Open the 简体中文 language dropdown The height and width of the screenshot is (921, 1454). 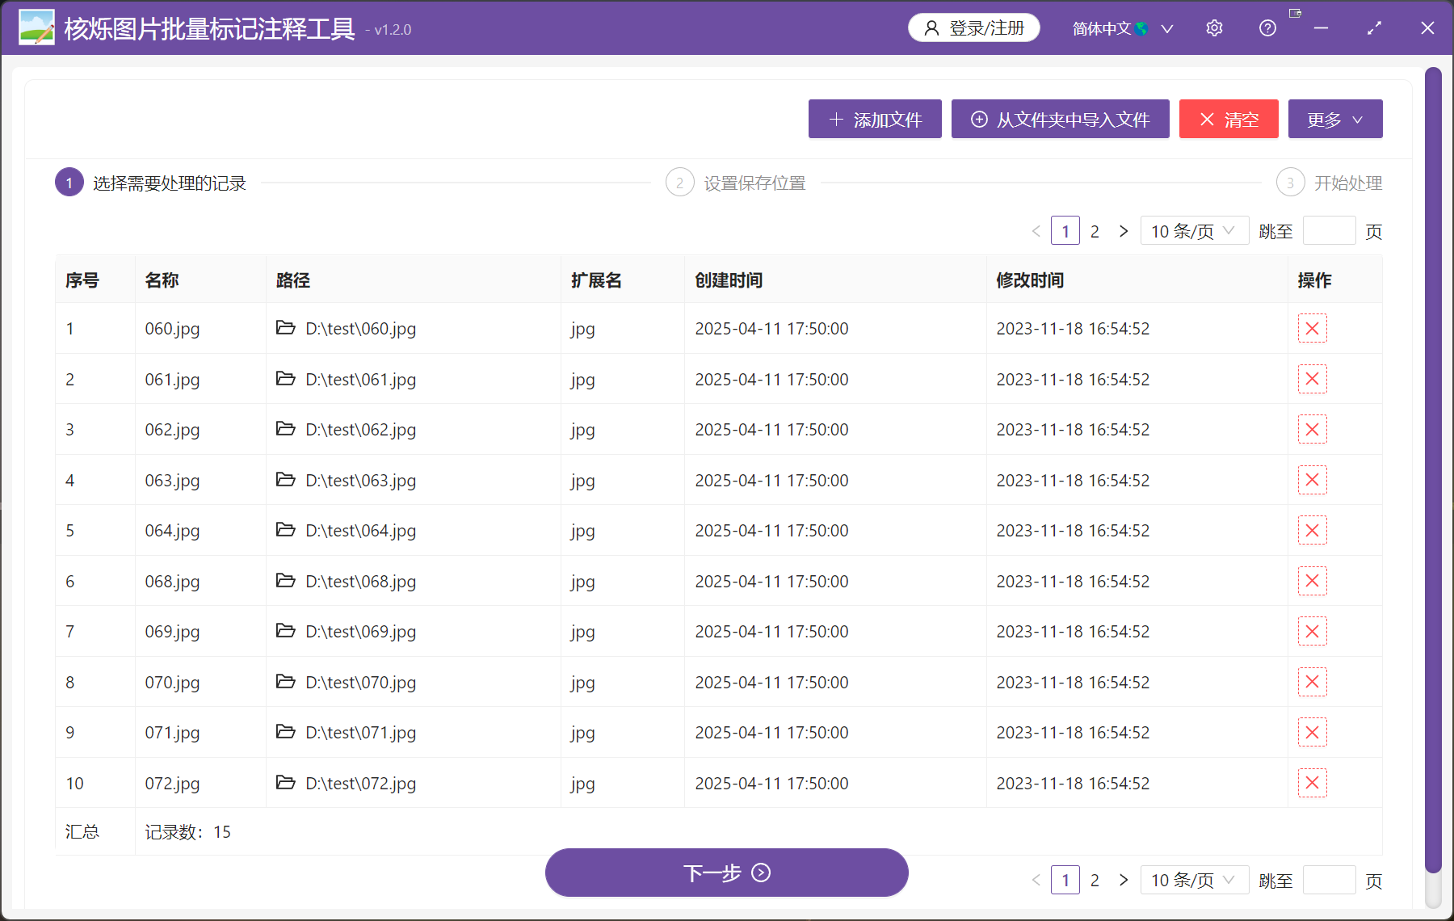(x=1122, y=28)
